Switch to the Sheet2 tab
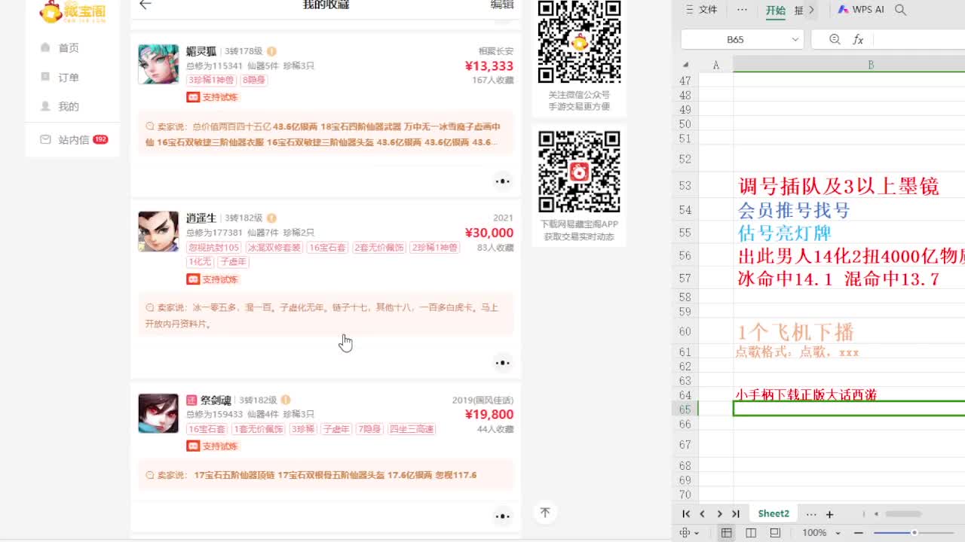The image size is (965, 542). pos(774,513)
